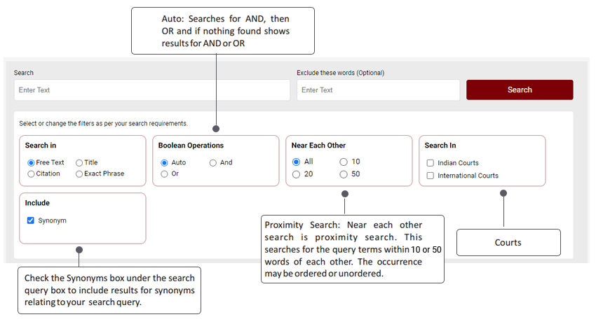Click the Auto search explanation callout
The image size is (596, 324).
coord(223,31)
